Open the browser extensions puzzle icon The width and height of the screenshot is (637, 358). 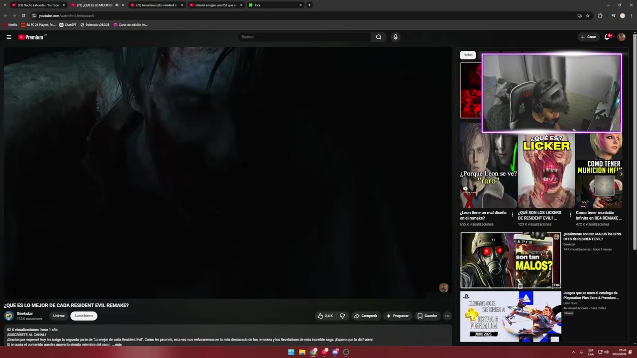point(600,15)
